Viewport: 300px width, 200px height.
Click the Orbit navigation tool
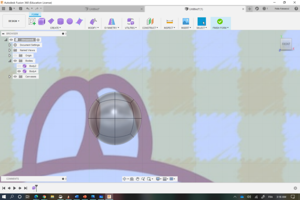pos(125,179)
